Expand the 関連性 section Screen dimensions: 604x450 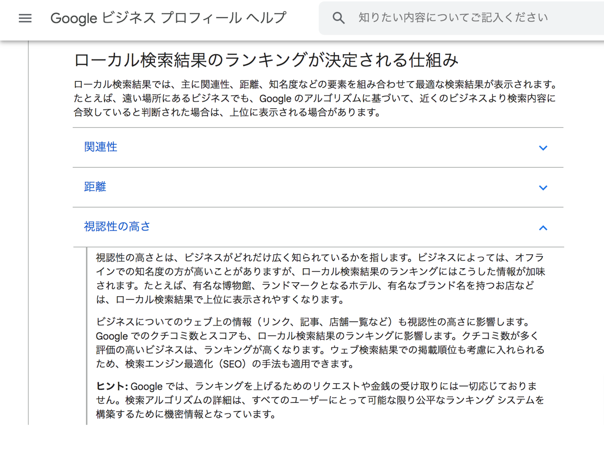[318, 147]
